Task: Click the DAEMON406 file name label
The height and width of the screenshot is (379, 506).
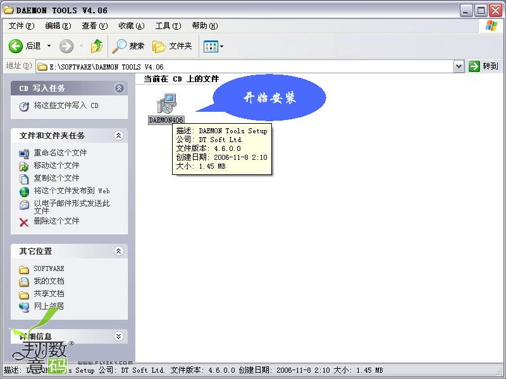Action: click(x=166, y=120)
